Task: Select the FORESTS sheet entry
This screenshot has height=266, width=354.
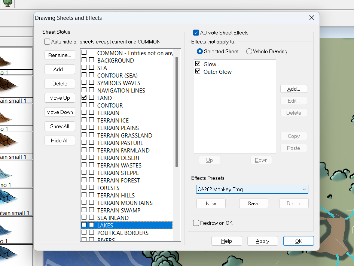Action: pyautogui.click(x=108, y=188)
